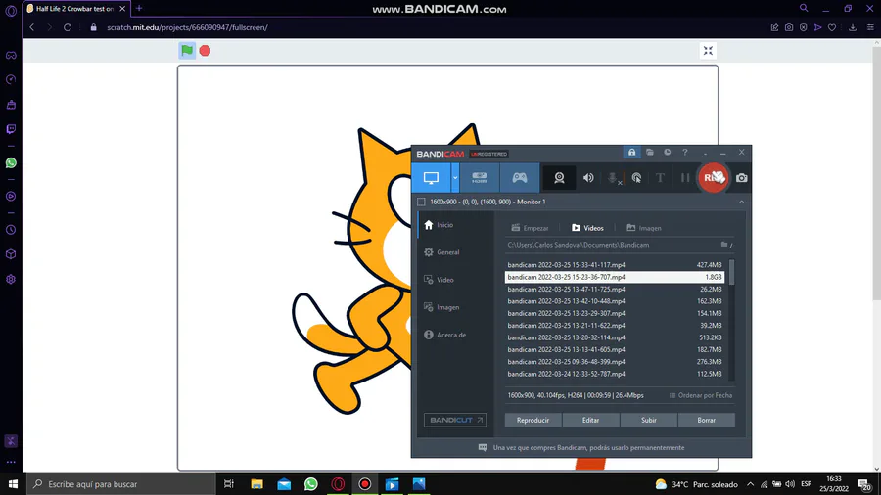Select bandicam 2022-03-25 15-33-41-117.mp4
This screenshot has width=881, height=495.
pos(614,265)
